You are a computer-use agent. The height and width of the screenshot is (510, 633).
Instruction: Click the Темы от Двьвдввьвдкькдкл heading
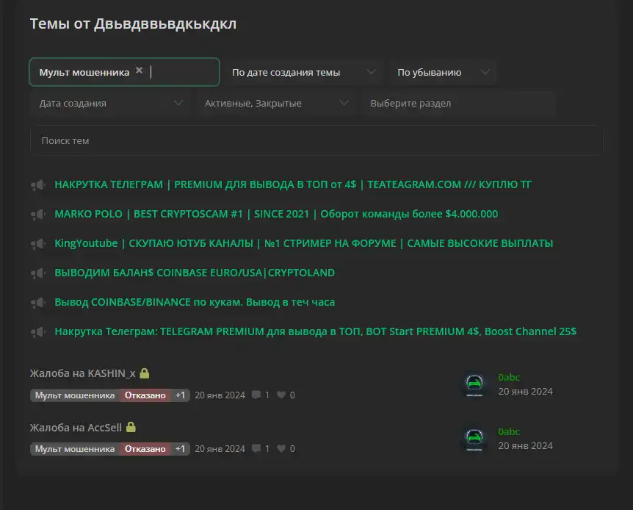click(133, 24)
